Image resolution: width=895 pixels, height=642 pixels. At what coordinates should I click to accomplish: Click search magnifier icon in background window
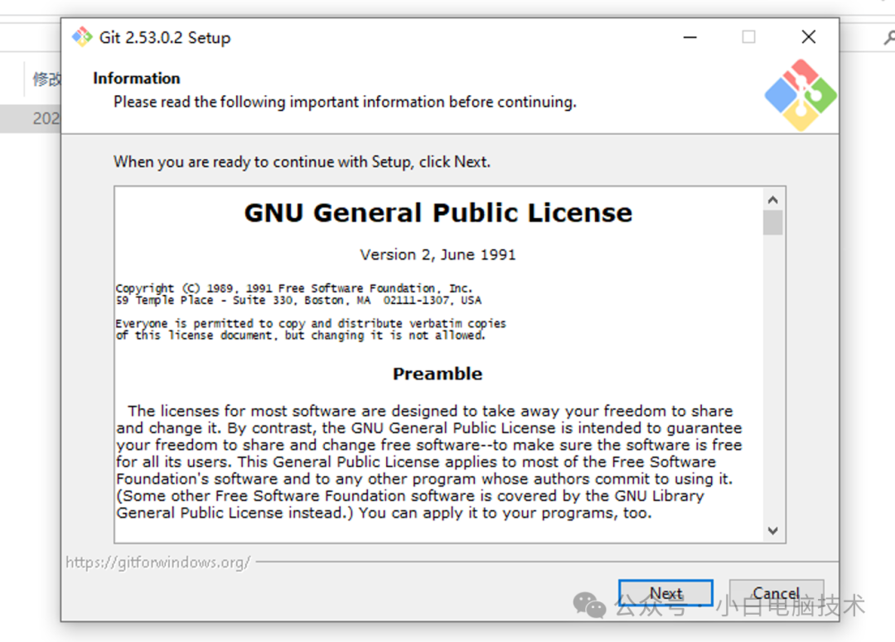(888, 38)
